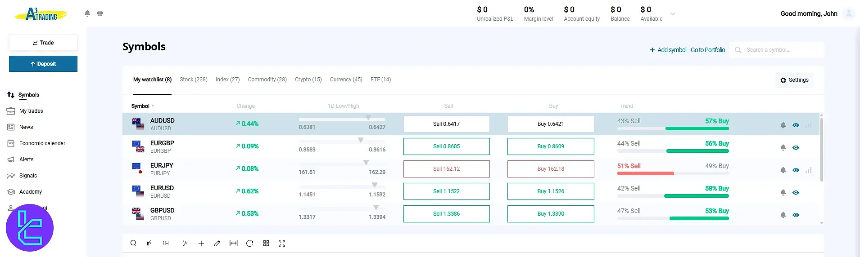Click the Search a symbol field
This screenshot has width=860, height=257.
[x=781, y=50]
